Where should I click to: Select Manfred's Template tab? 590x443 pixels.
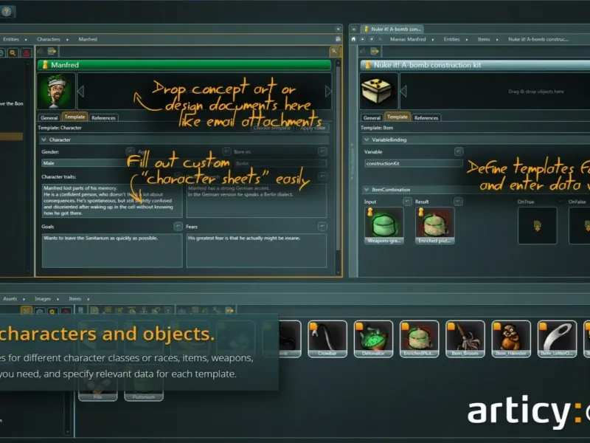tap(74, 117)
